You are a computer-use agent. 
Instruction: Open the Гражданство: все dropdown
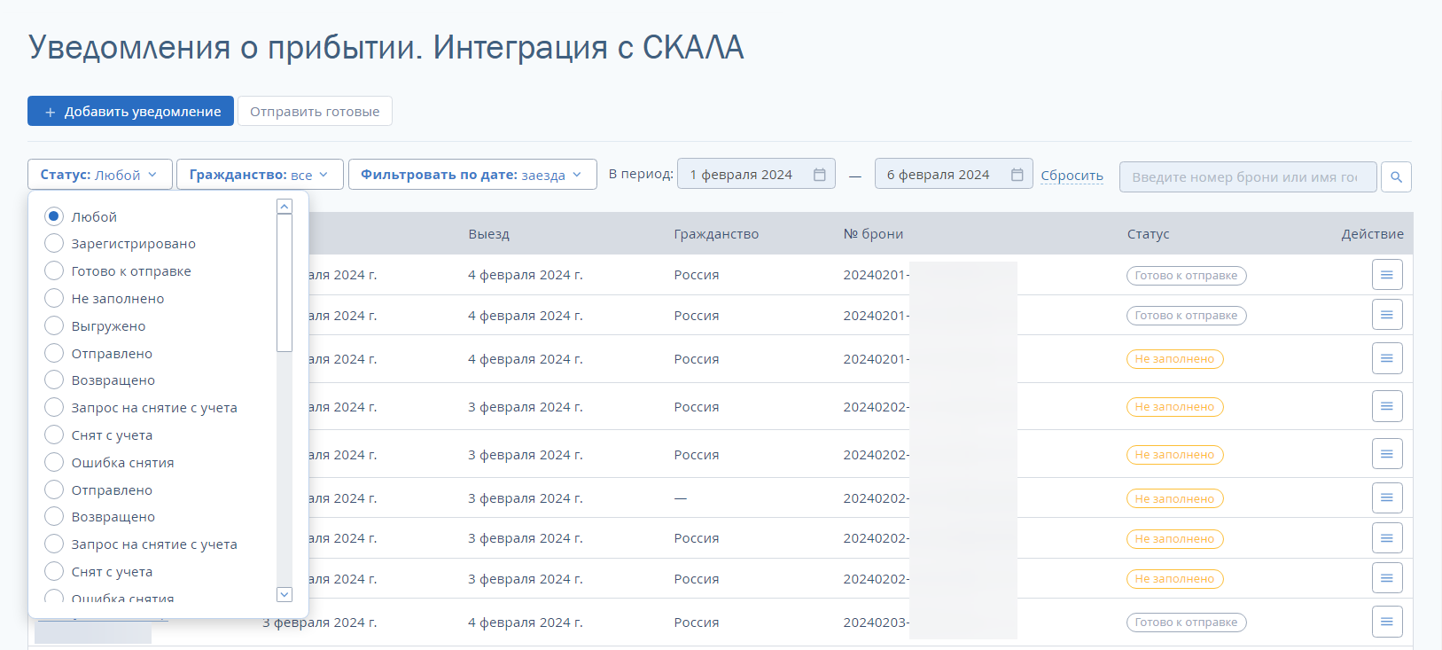pyautogui.click(x=259, y=175)
